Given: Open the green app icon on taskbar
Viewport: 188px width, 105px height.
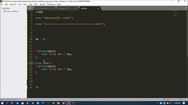Looking at the screenshot, I should click(x=48, y=103).
